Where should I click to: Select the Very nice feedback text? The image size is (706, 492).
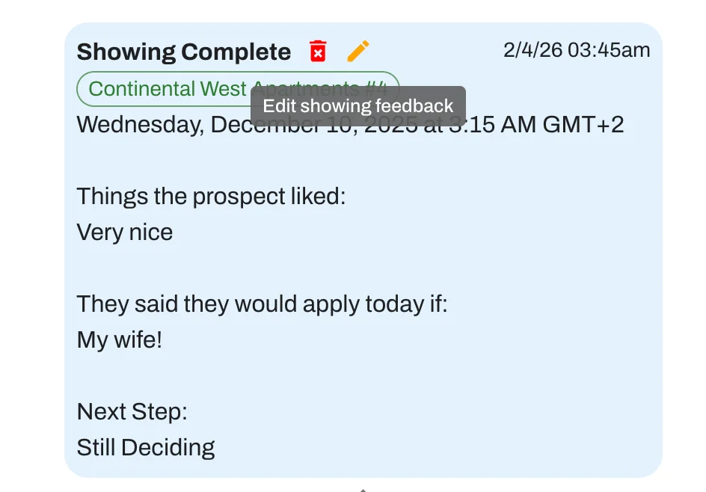pyautogui.click(x=125, y=233)
